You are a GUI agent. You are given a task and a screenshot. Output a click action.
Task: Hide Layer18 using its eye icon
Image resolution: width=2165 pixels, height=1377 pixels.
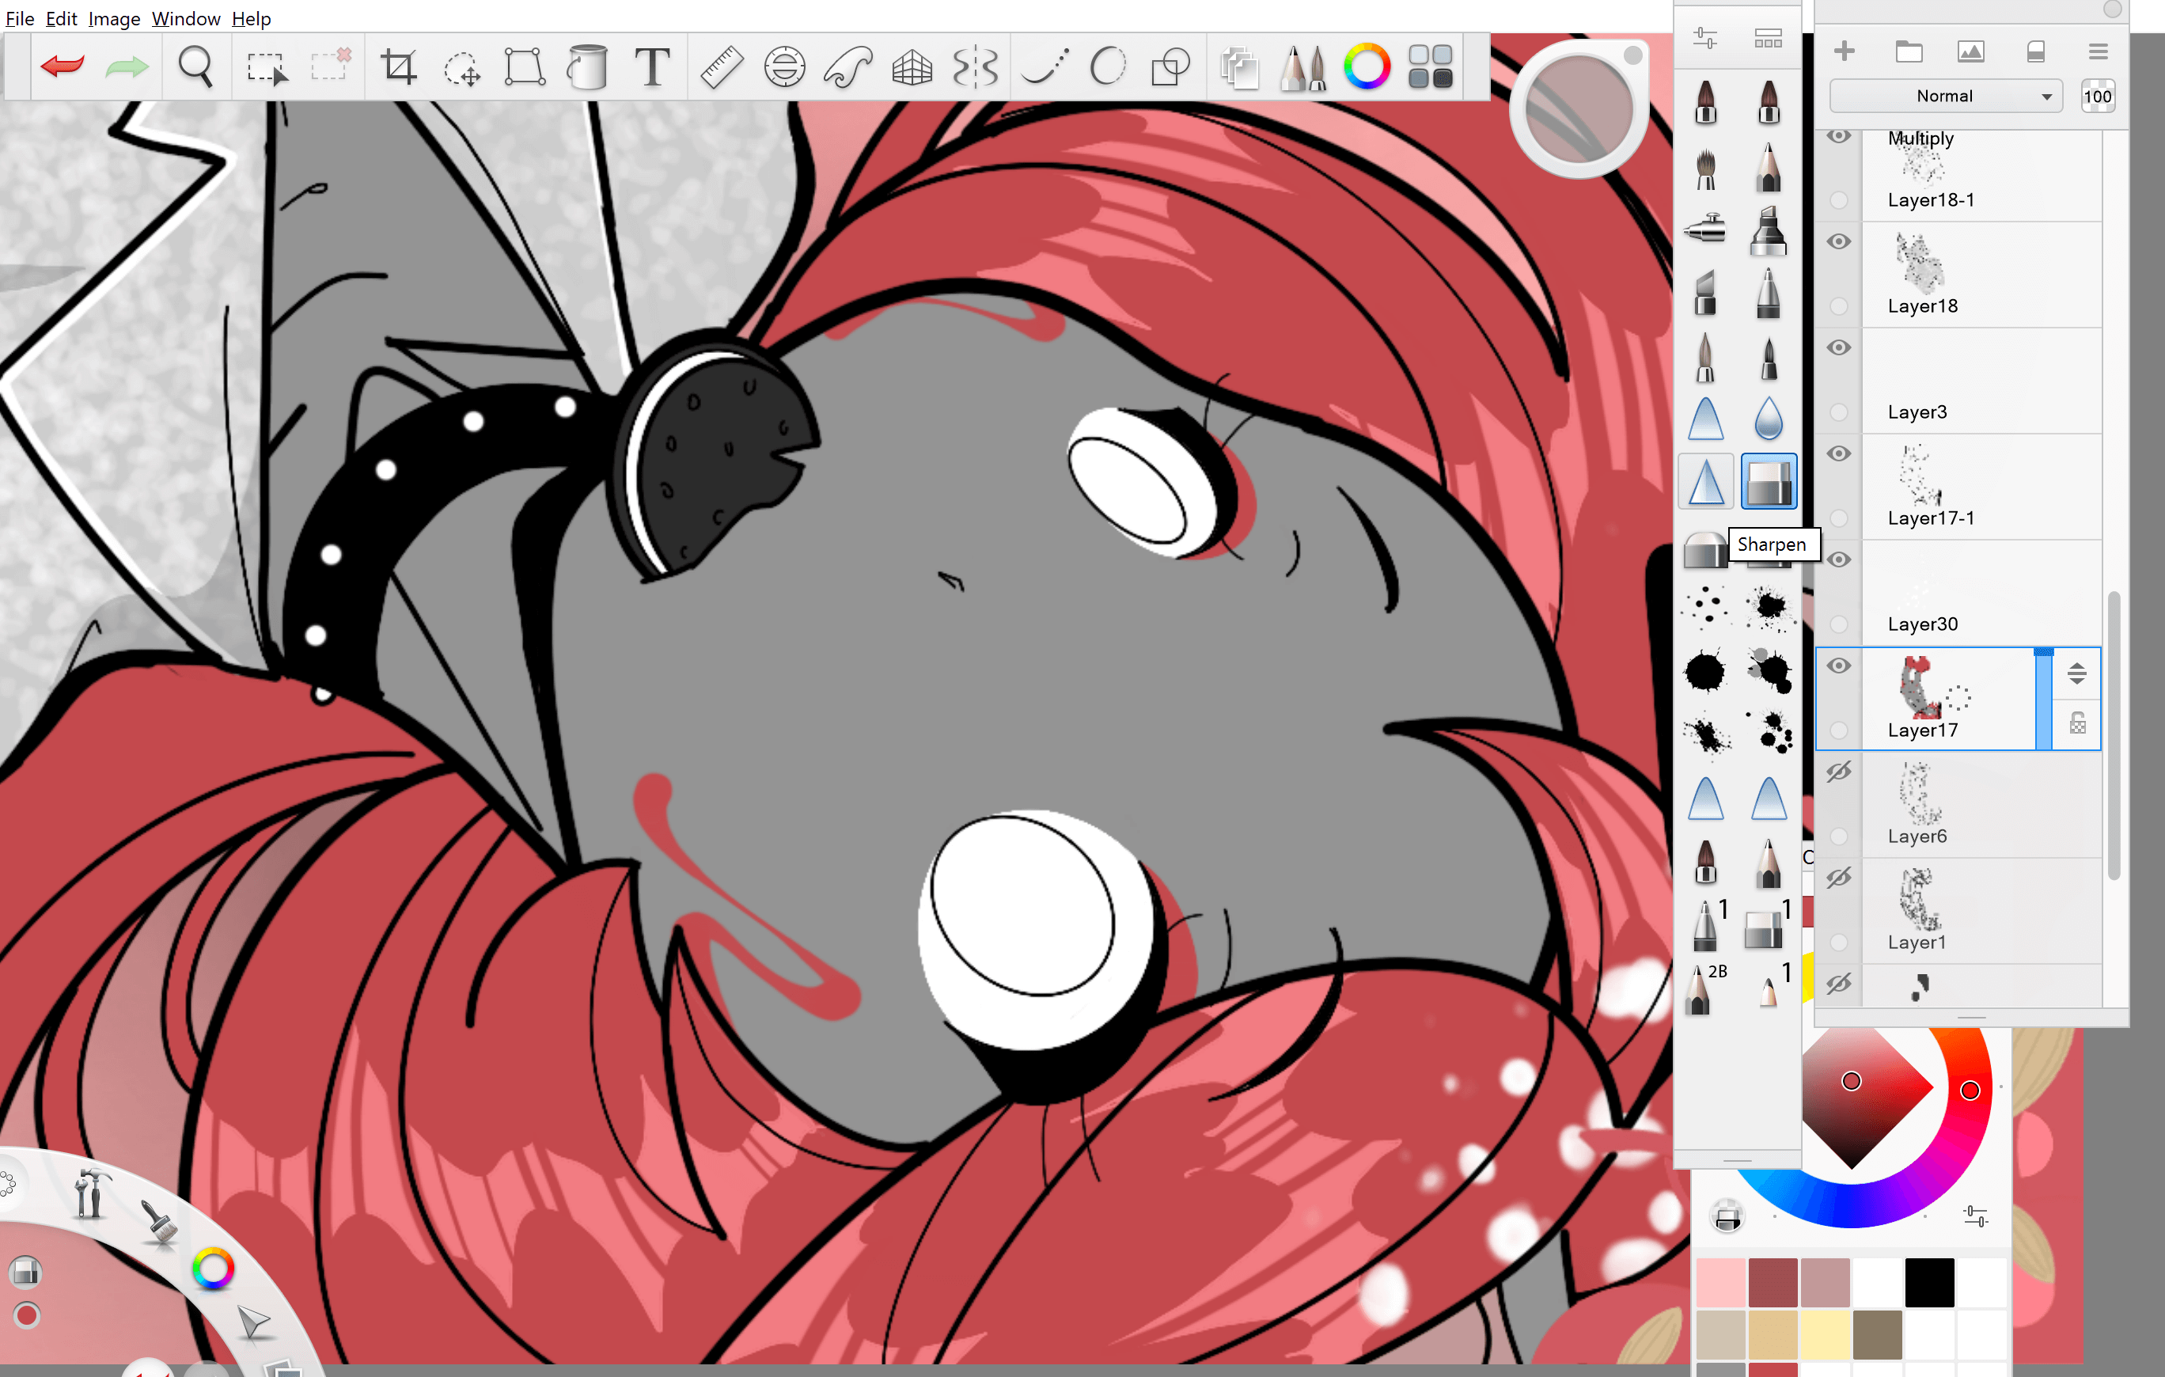1839,241
